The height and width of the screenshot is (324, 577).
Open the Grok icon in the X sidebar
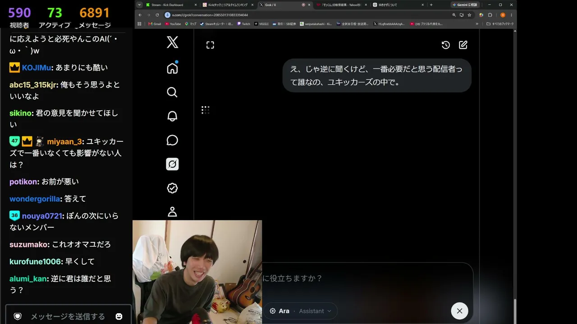tap(172, 164)
